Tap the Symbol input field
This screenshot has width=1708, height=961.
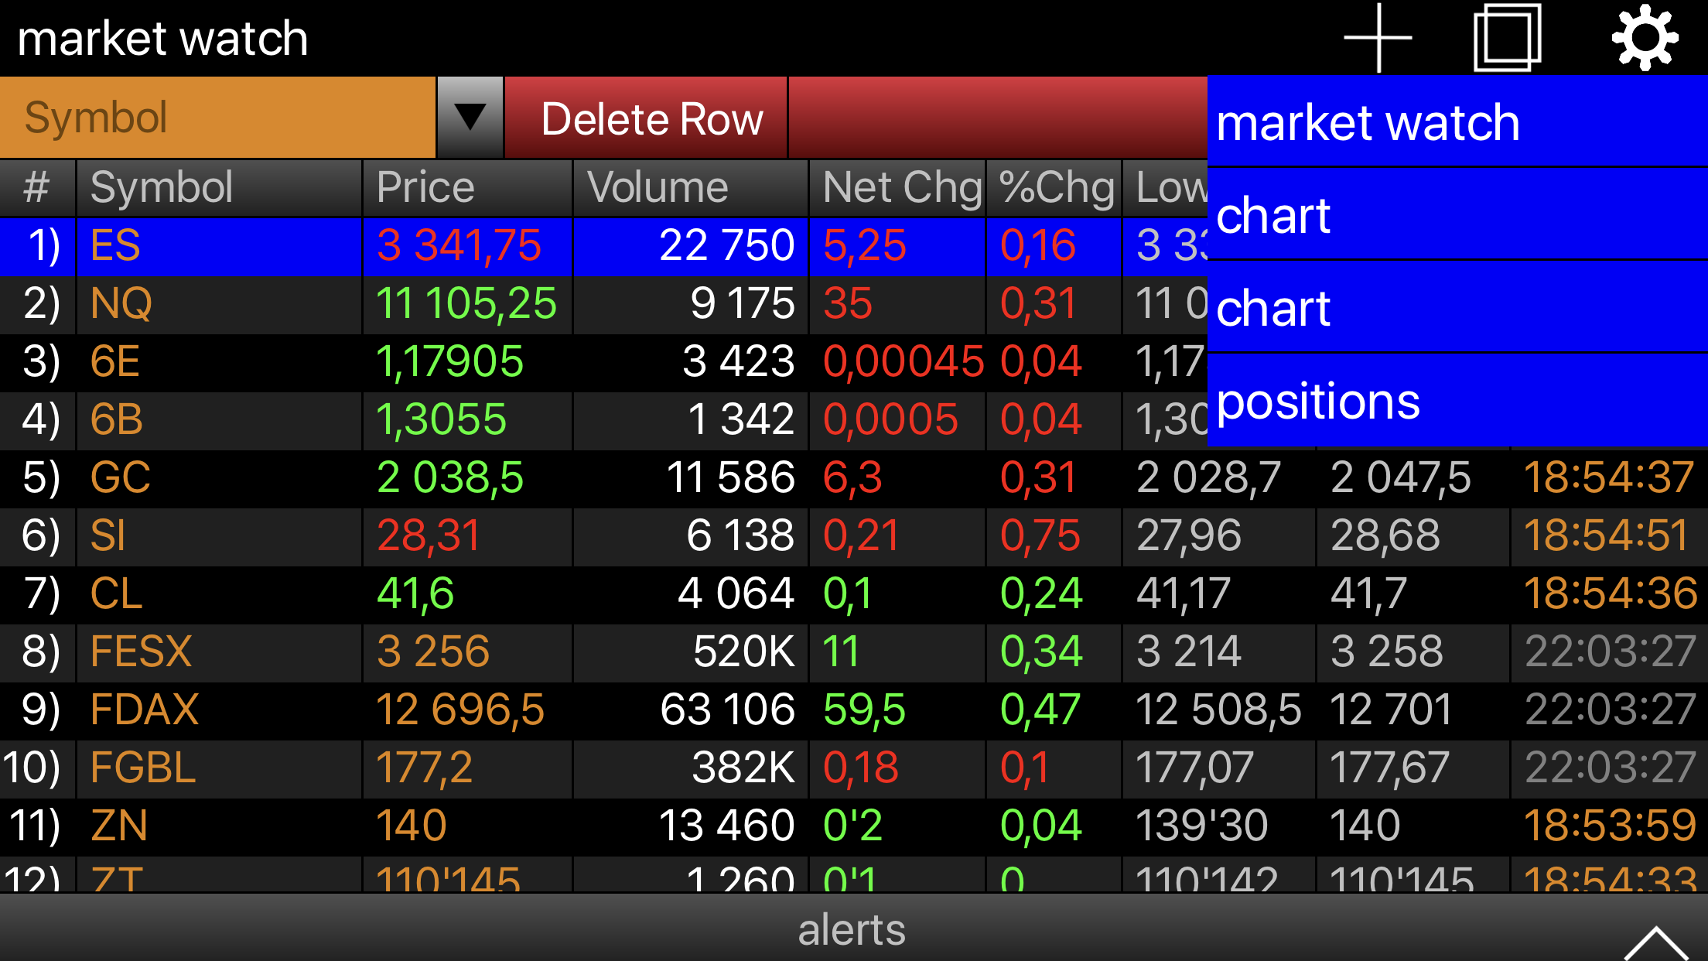pyautogui.click(x=218, y=118)
